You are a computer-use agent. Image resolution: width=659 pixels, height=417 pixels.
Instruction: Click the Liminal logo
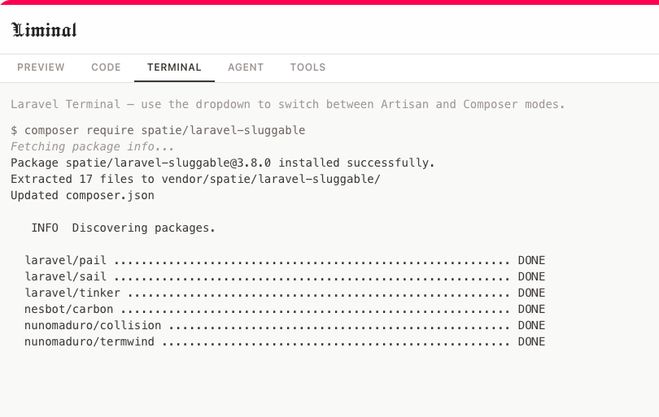tap(44, 30)
